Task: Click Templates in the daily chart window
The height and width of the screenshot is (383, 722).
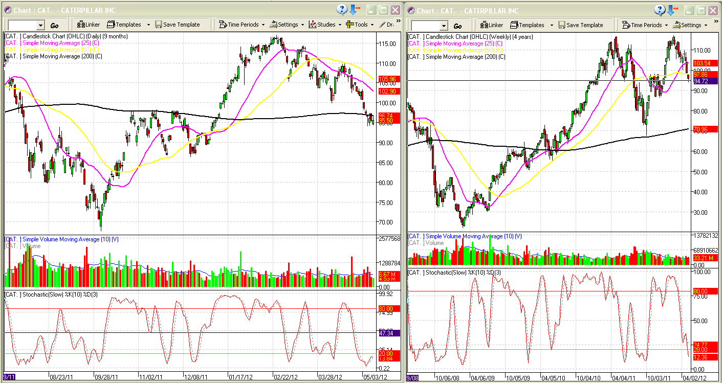Action: [x=124, y=25]
